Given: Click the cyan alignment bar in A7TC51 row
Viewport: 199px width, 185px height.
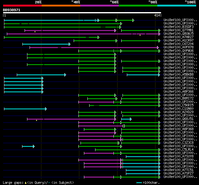Looking at the screenshot, I should (x=143, y=170).
